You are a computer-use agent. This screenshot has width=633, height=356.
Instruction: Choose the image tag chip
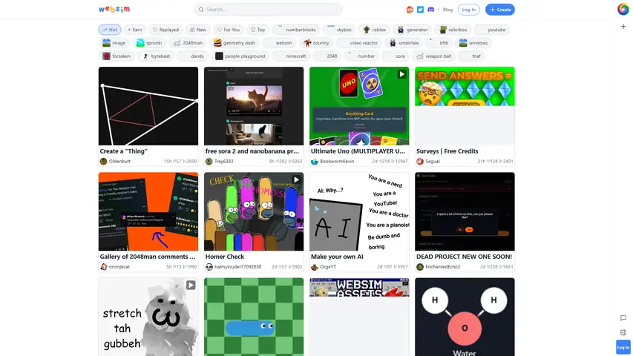tap(114, 43)
